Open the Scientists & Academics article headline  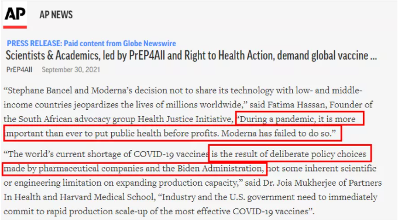click(x=191, y=55)
